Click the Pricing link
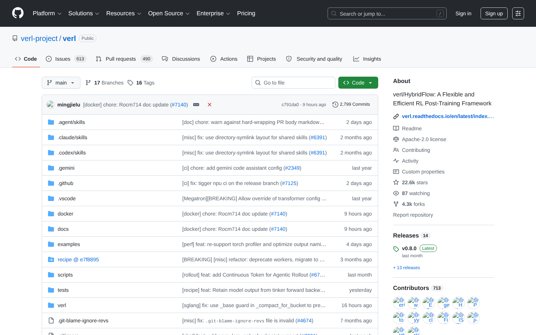The width and height of the screenshot is (536, 335). click(246, 13)
